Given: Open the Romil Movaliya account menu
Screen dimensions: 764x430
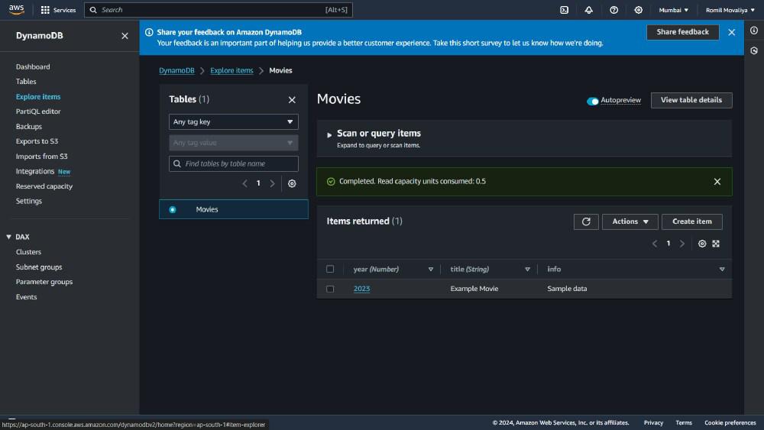Looking at the screenshot, I should point(730,10).
